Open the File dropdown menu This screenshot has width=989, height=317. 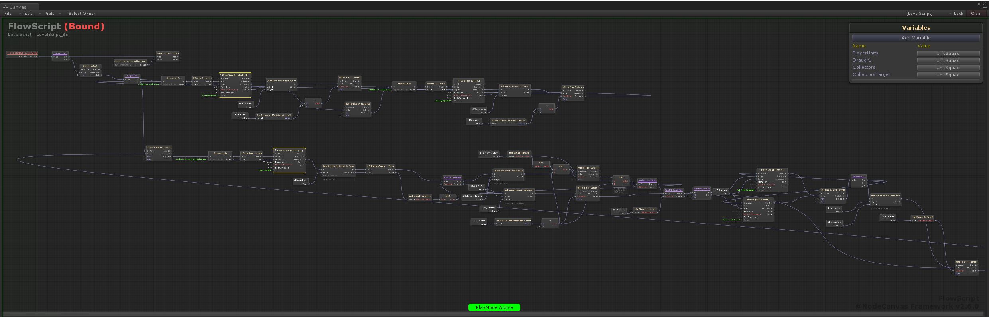click(x=8, y=13)
